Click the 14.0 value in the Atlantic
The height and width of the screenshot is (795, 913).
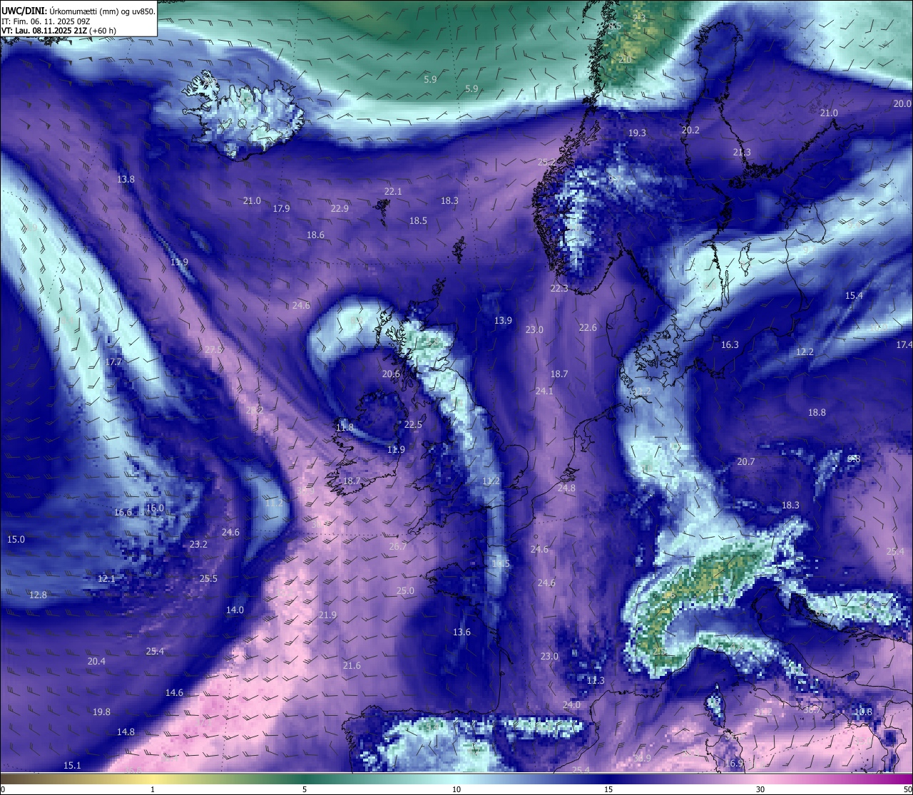[235, 610]
